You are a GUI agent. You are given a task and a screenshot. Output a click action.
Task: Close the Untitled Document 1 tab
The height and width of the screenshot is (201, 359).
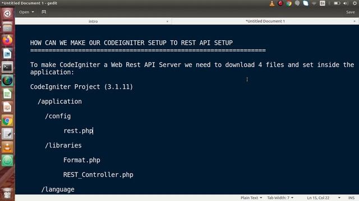[x=355, y=21]
